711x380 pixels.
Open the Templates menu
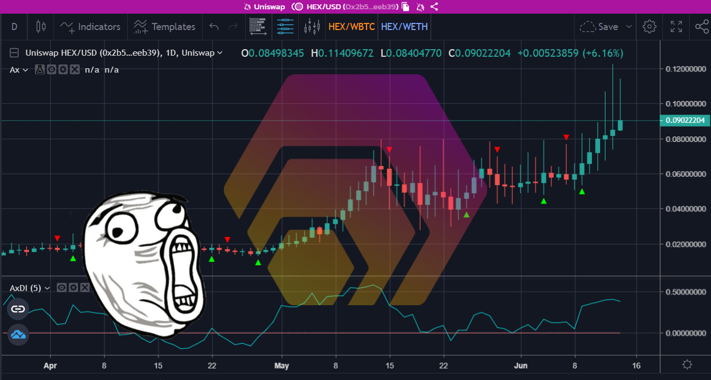click(164, 26)
